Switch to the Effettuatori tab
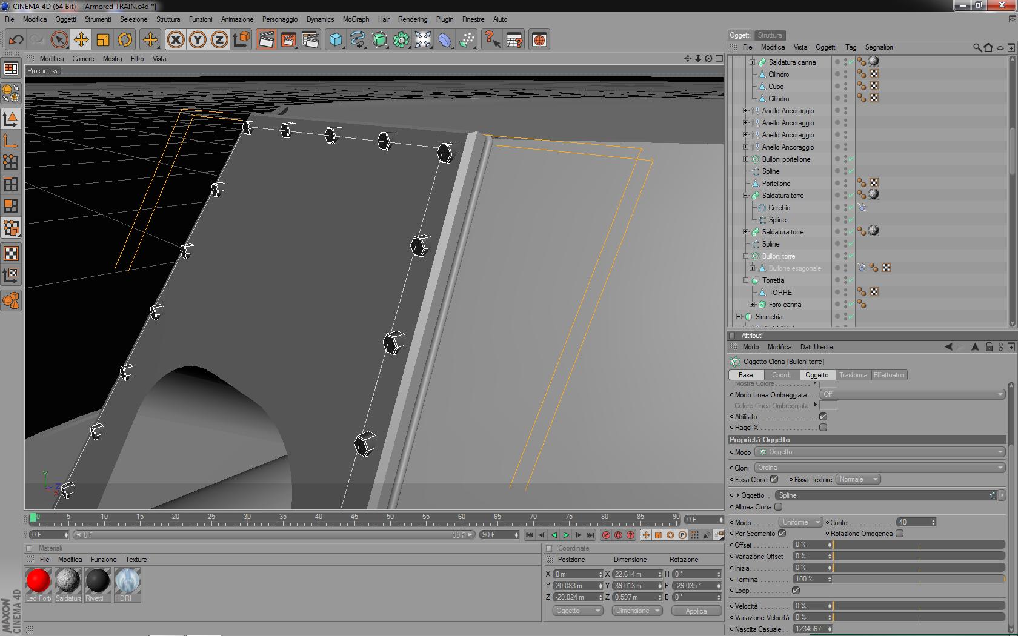The width and height of the screenshot is (1018, 636). pos(888,375)
